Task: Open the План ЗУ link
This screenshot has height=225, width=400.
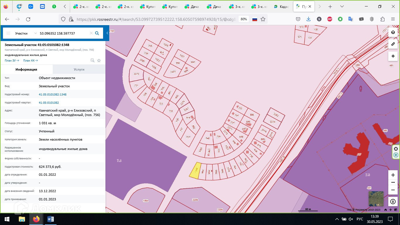Action: [x=12, y=61]
